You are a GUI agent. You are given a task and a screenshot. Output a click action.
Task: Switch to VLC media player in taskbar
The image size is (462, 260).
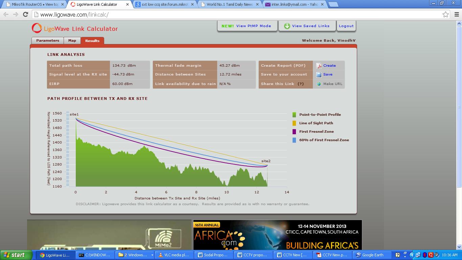175,255
